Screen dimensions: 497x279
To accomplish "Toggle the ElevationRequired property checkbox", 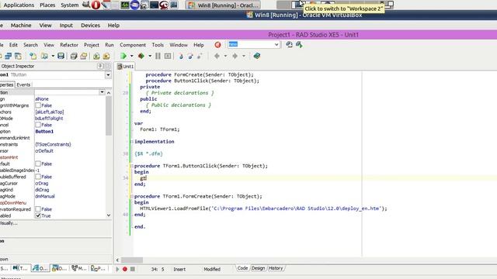I will [x=38, y=208].
